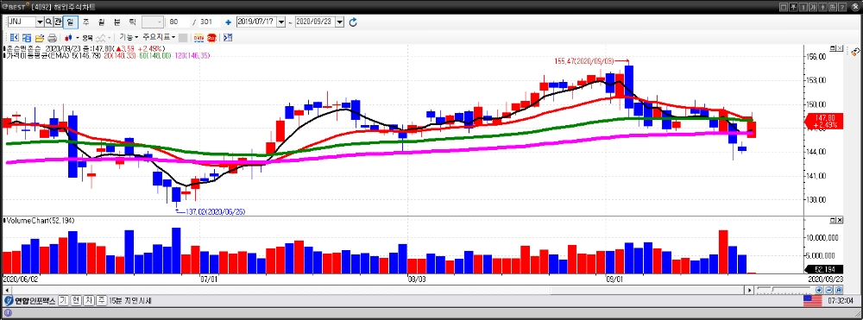Click the blue plus icon beside 301
Viewport: 863px width, 320px height.
[x=228, y=22]
